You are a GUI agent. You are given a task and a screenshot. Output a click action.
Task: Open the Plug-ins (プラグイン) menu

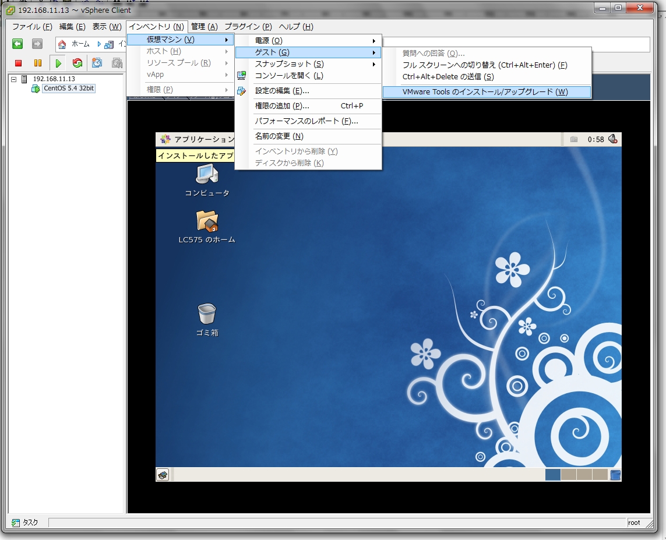248,27
